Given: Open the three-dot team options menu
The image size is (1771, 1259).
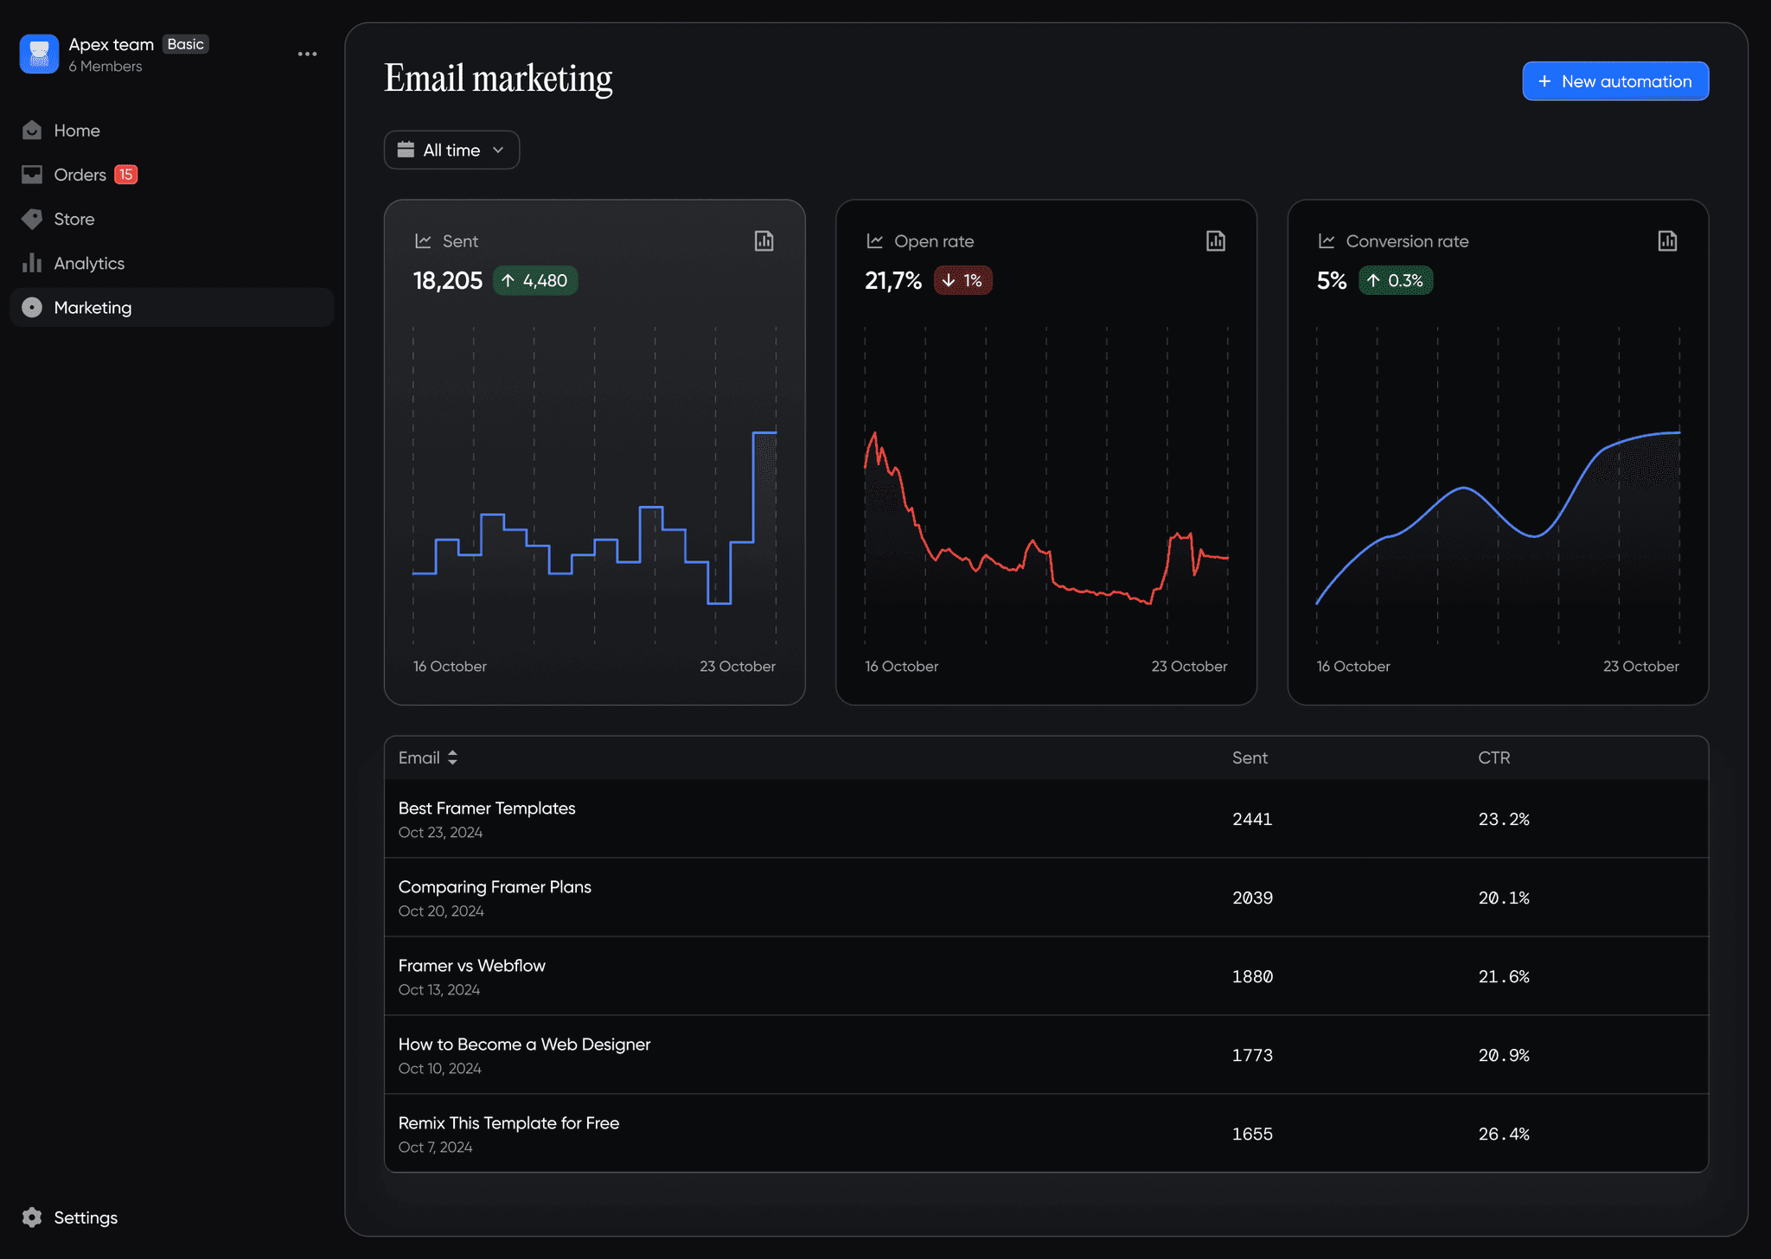Looking at the screenshot, I should [307, 54].
